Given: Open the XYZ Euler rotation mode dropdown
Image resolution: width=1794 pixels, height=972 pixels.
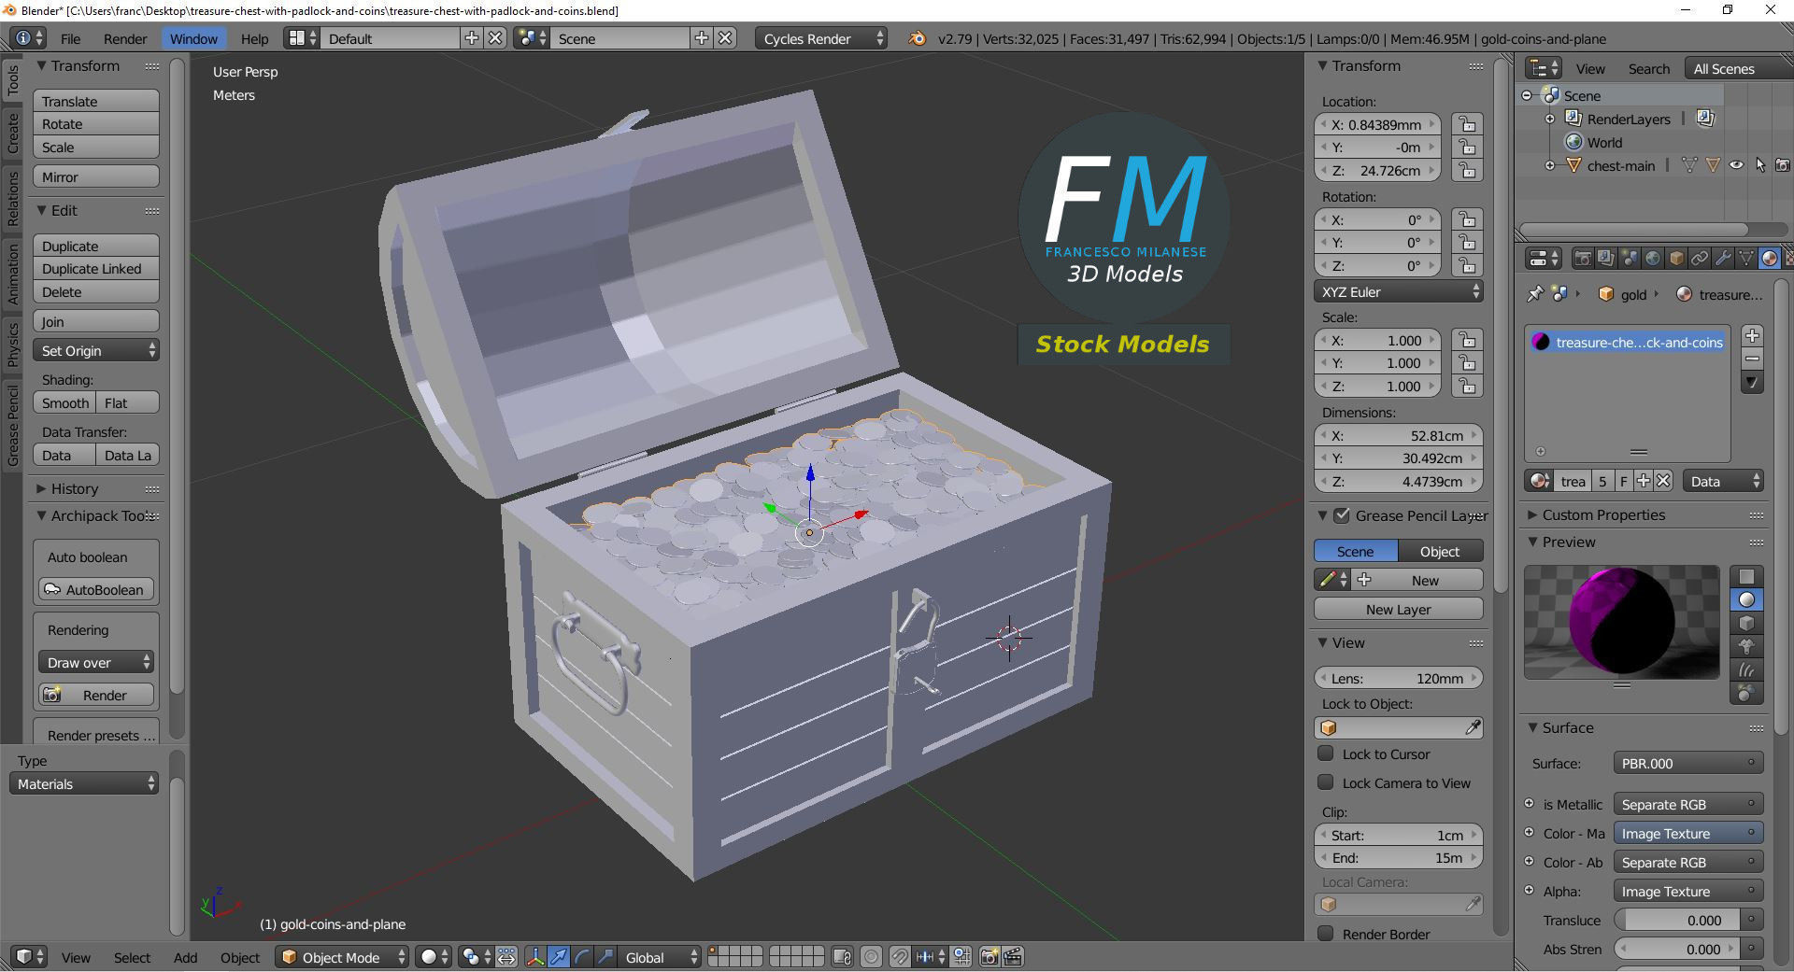Looking at the screenshot, I should pos(1399,291).
